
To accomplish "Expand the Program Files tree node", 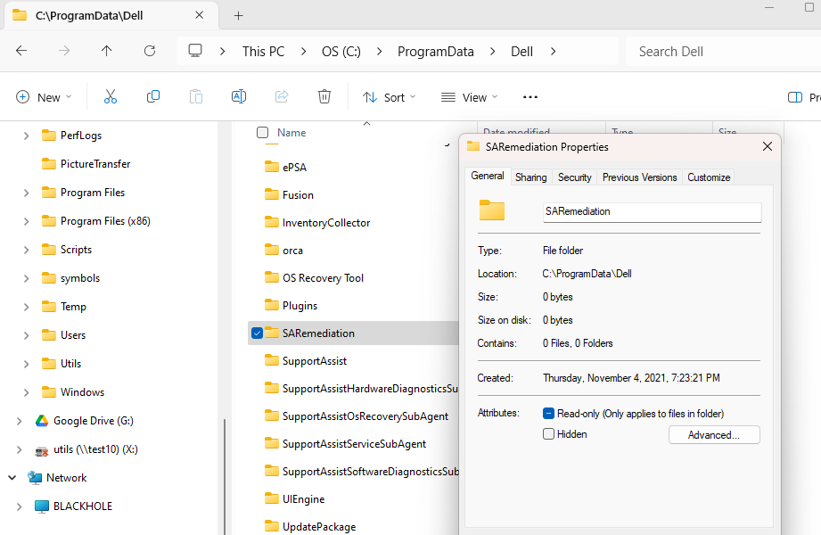I will [x=26, y=193].
